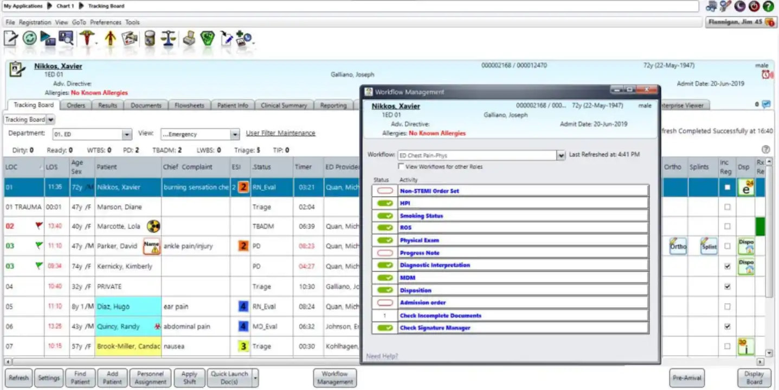Click the red power button icon
The image size is (779, 390).
point(754,6)
